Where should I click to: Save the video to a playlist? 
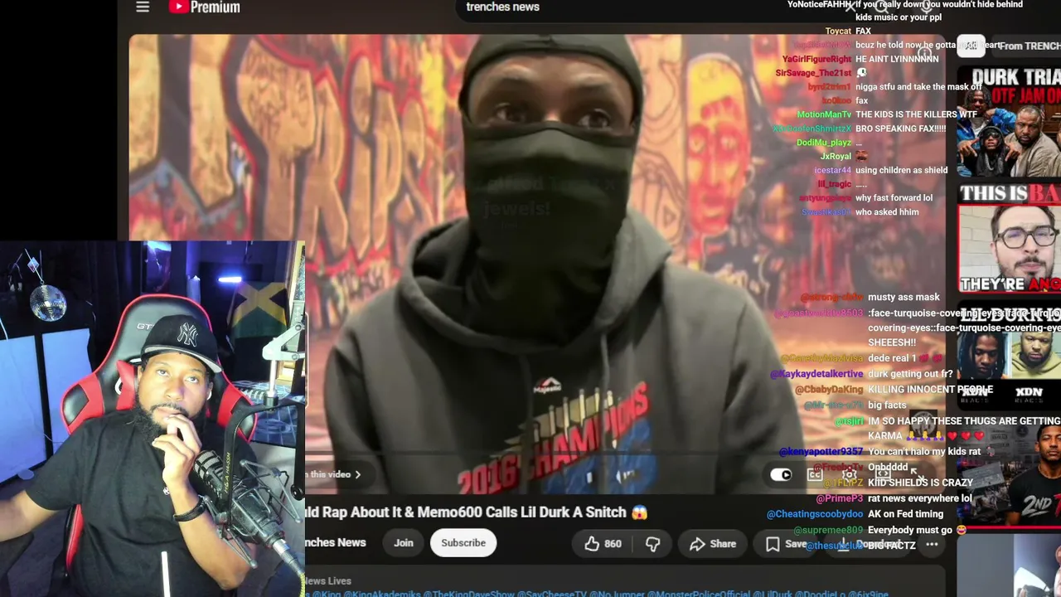tap(786, 544)
